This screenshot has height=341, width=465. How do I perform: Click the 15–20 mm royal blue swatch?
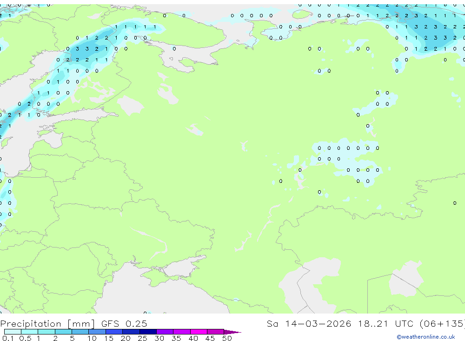click(114, 332)
